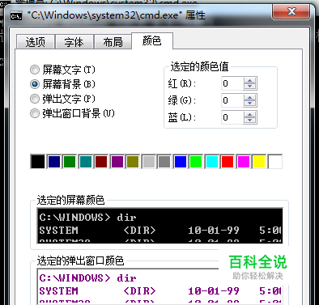
Task: Choose the magenta color swatch
Action: tap(244, 162)
